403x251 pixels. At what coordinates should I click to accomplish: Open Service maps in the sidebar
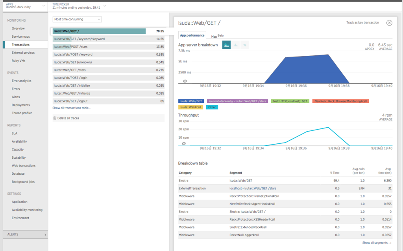[x=20, y=37]
